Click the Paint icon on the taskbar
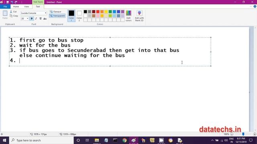The height and width of the screenshot is (144, 257). tap(134, 140)
